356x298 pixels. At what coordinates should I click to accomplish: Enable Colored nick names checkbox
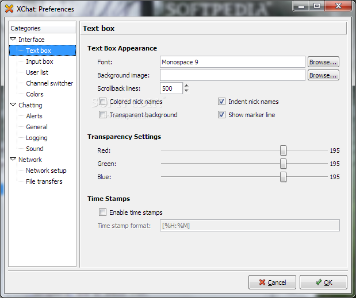[x=102, y=102]
